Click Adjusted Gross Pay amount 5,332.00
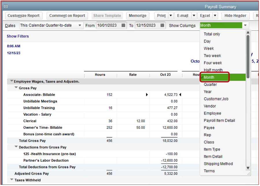 171,174
